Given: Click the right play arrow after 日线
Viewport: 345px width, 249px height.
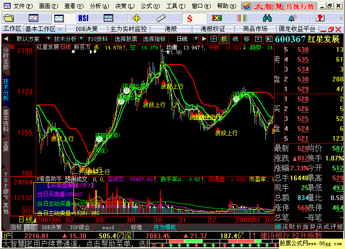Looking at the screenshot, I should point(204,39).
